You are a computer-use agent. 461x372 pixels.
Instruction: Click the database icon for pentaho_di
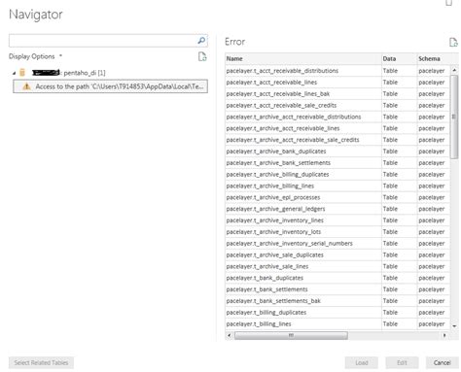(x=22, y=72)
